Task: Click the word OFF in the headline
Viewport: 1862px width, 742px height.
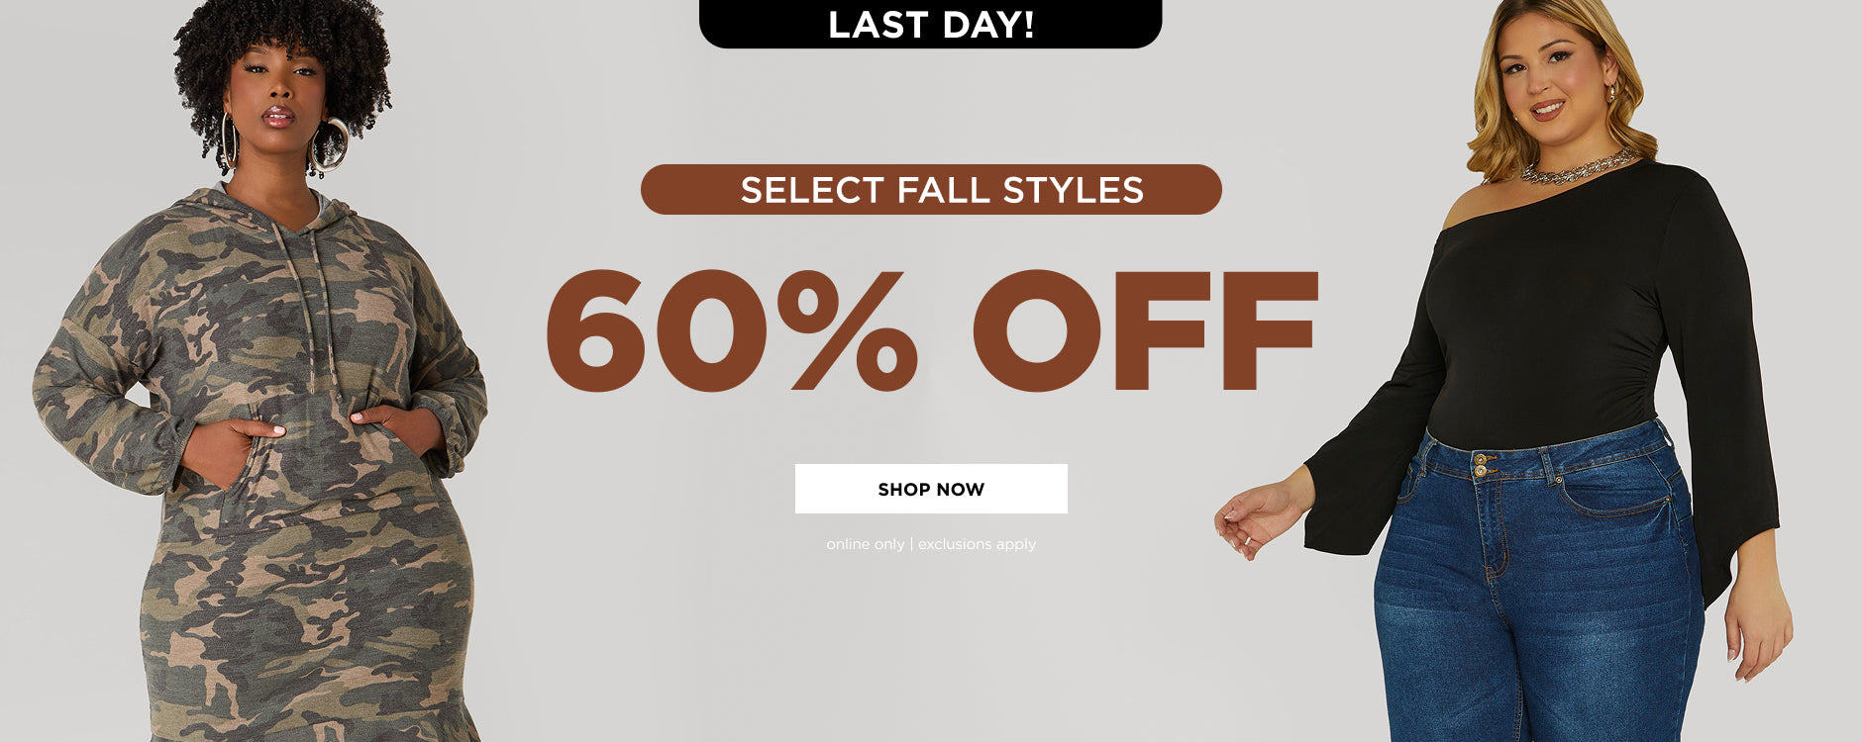Action: click(1146, 330)
